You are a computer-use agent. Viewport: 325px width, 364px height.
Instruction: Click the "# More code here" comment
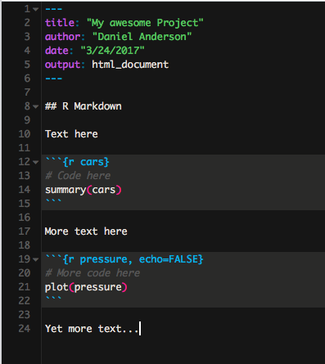(93, 273)
